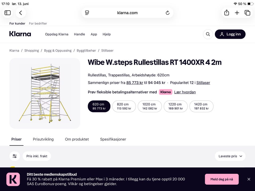Tap the reader page format icon
255x191 pixels.
(87, 13)
